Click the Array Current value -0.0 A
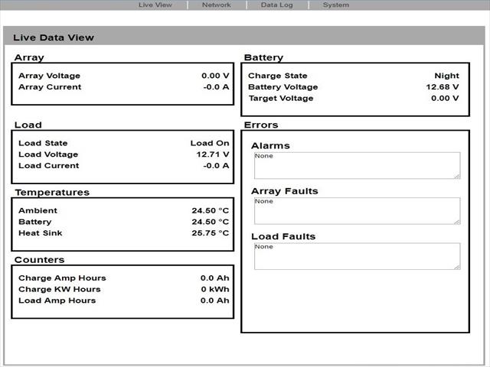The width and height of the screenshot is (490, 367). 216,87
